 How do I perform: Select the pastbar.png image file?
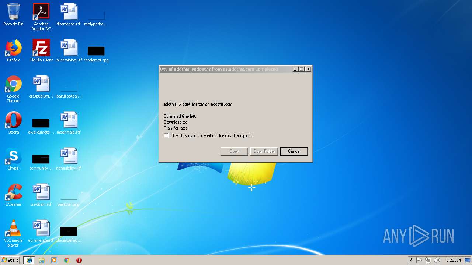69,198
